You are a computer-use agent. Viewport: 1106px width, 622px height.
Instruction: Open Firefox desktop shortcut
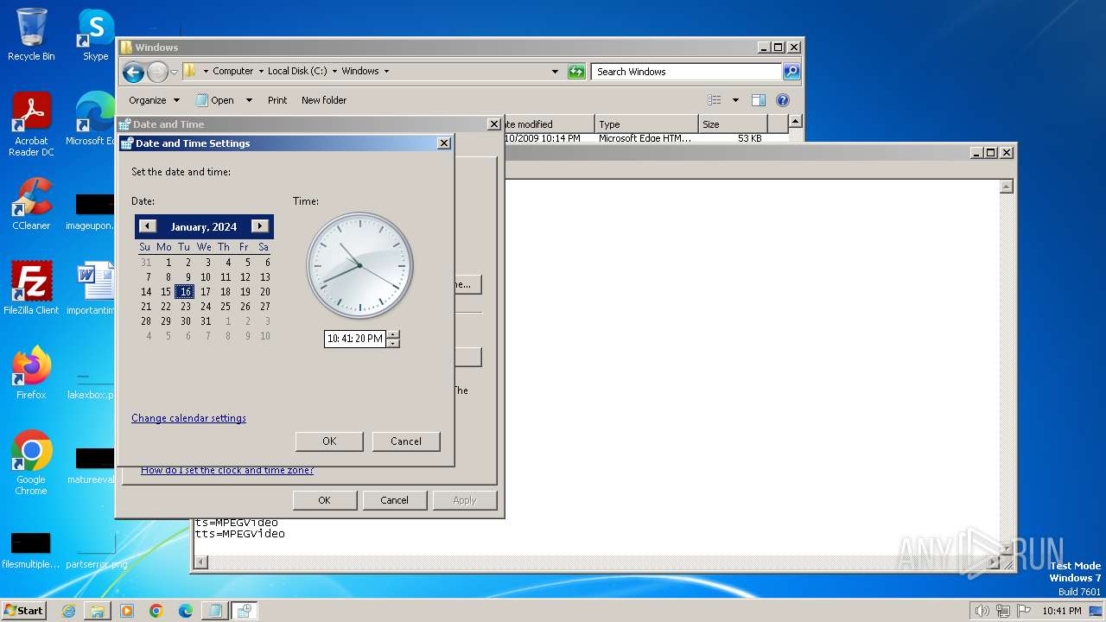click(x=31, y=373)
